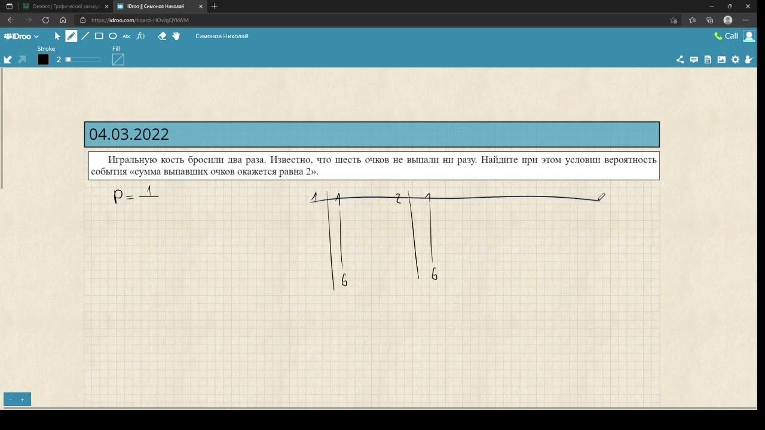
Task: View site information lock icon
Action: [x=83, y=20]
